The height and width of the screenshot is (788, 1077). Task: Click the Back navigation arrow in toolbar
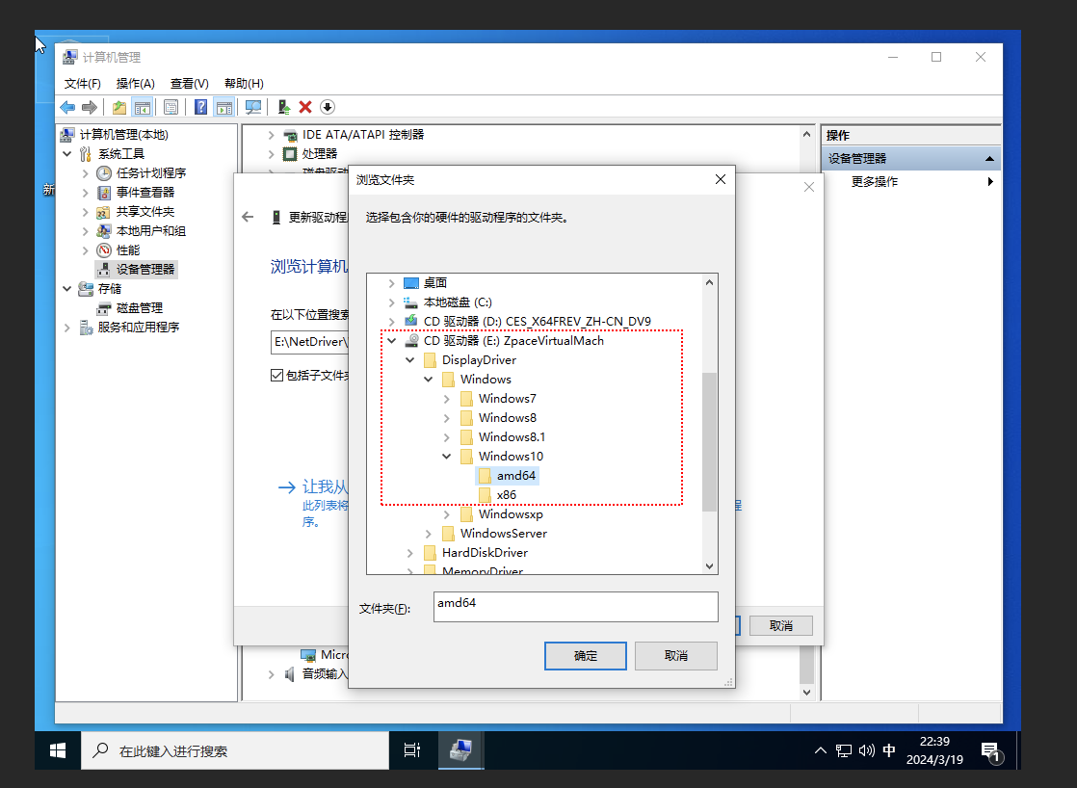[x=66, y=106]
